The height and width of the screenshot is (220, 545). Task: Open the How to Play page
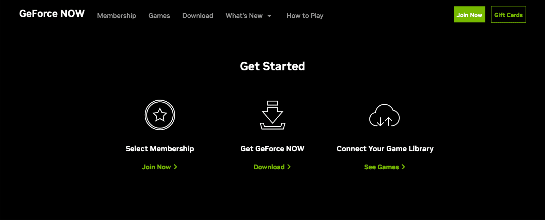coord(305,16)
